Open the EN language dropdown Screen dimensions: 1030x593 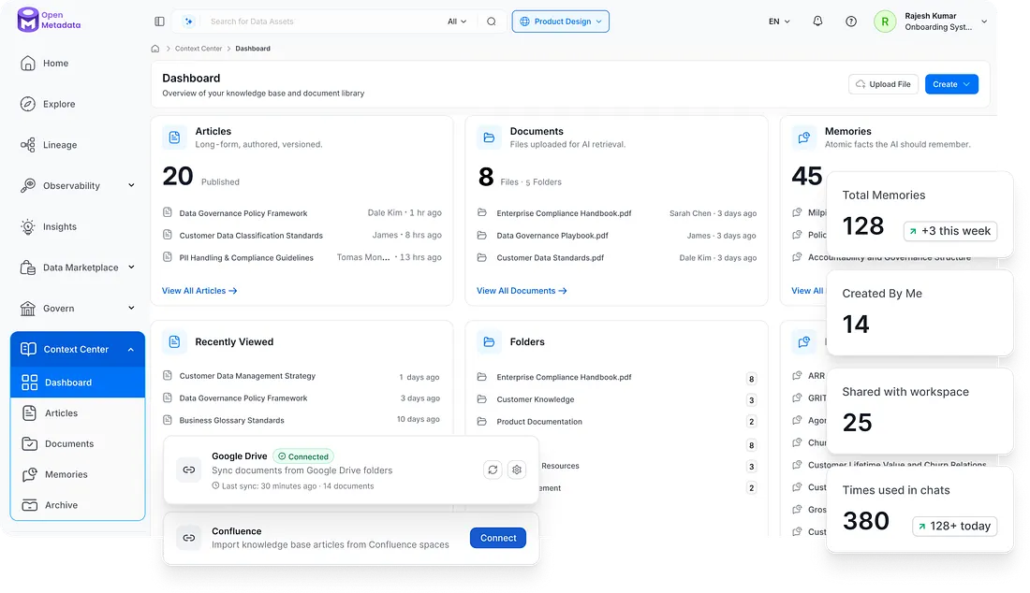(x=779, y=22)
